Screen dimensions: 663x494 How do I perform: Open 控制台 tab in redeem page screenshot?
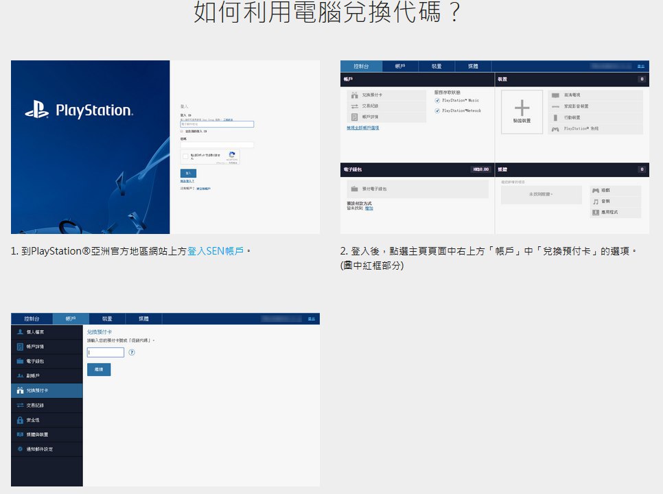[32, 318]
